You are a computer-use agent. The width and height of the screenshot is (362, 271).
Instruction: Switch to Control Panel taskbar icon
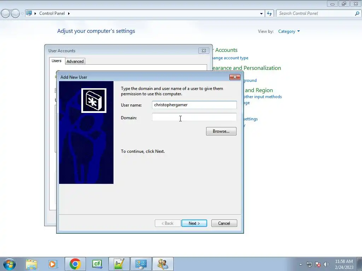tap(141, 264)
